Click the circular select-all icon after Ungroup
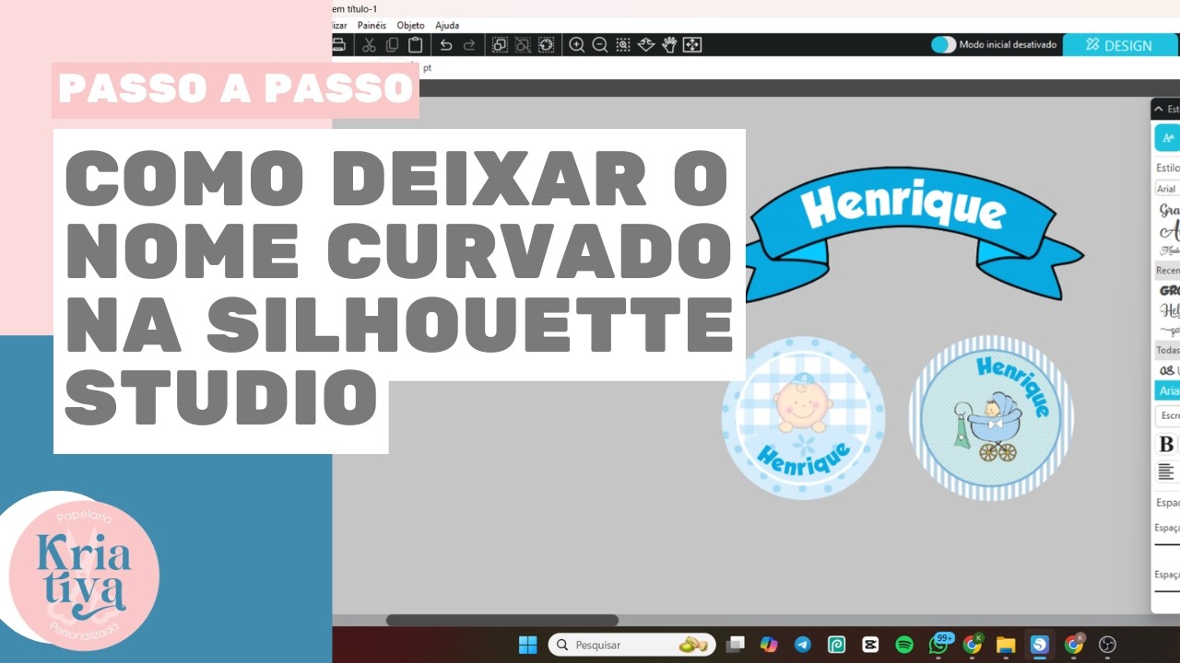Screen dimensions: 1180x663 (x=546, y=44)
